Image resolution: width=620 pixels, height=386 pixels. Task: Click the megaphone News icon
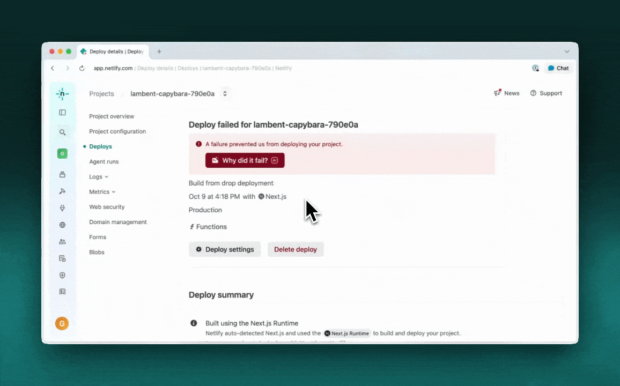click(x=497, y=93)
